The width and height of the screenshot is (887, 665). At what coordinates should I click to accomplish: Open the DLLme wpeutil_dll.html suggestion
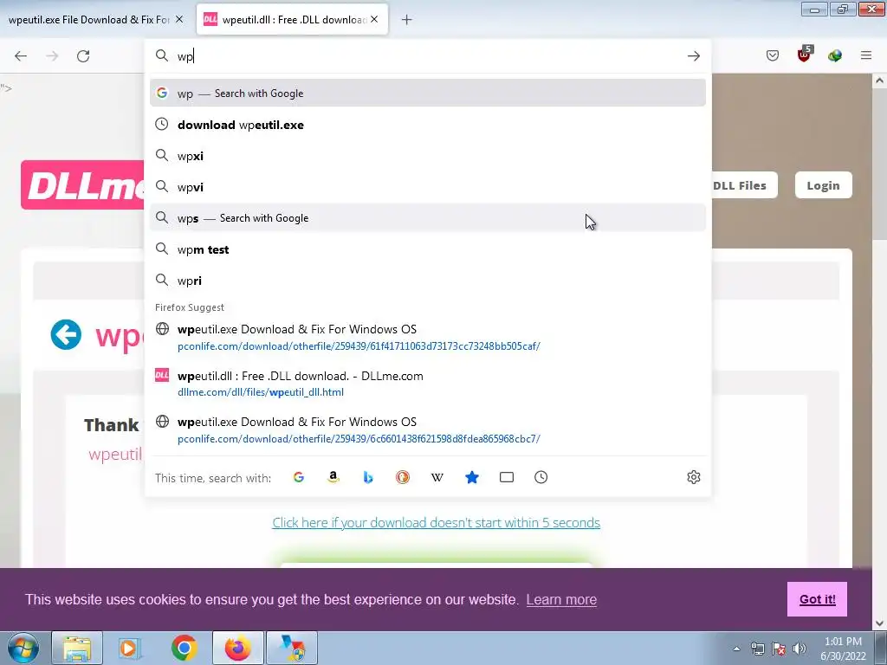428,384
